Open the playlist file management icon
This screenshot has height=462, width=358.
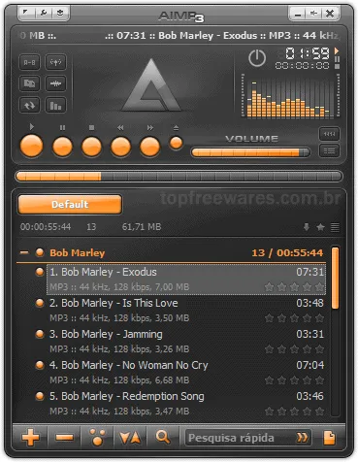tap(329, 438)
